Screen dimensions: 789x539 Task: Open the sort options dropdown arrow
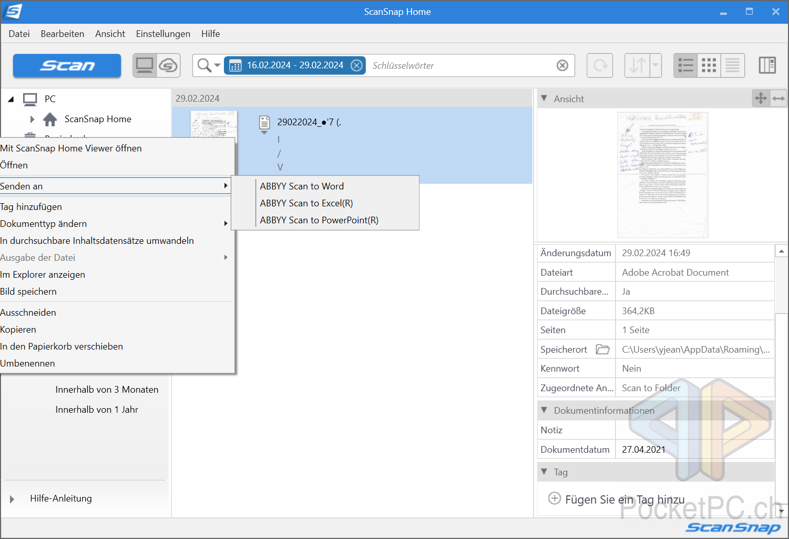655,66
